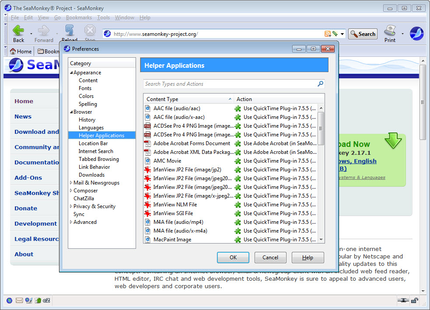Click Cancel in Preferences dialog
This screenshot has height=310, width=430.
tap(270, 258)
